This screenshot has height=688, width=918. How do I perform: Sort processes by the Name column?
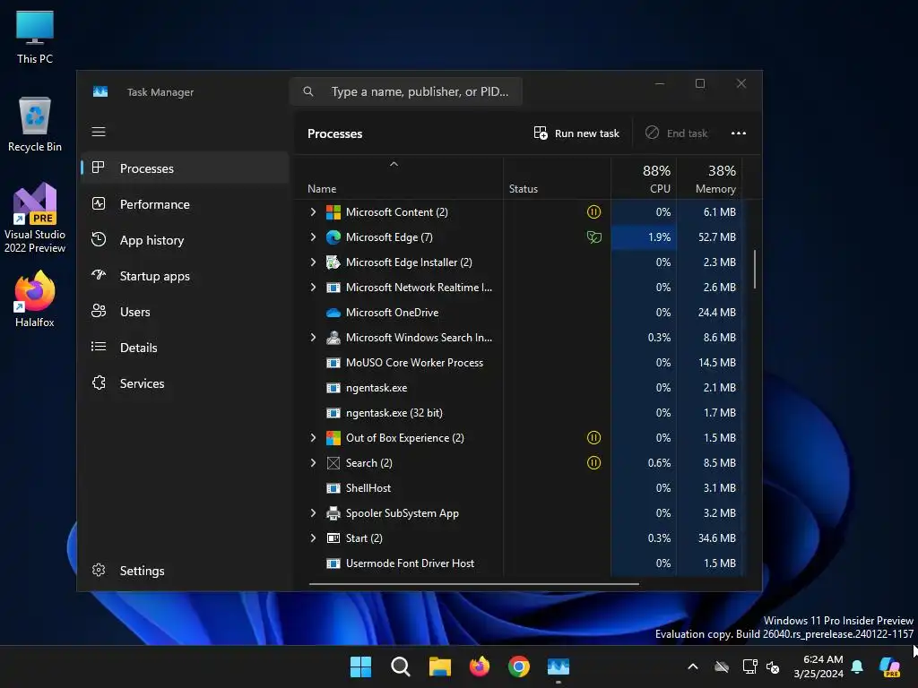click(x=399, y=178)
